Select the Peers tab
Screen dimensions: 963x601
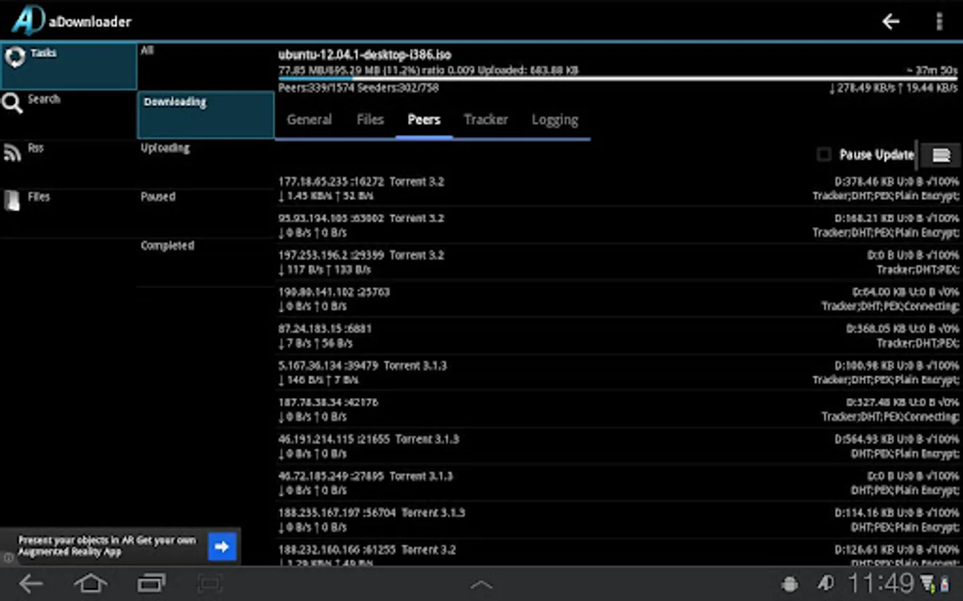pyautogui.click(x=424, y=120)
